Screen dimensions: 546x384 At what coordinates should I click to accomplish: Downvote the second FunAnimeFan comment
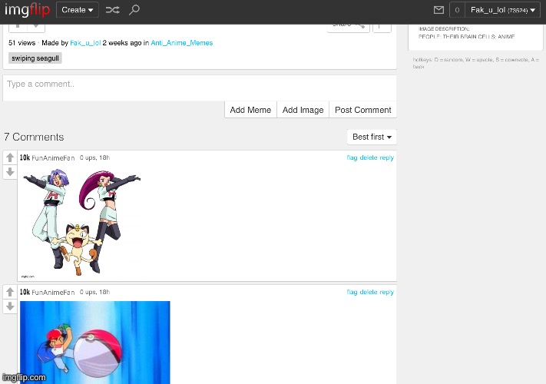click(10, 306)
